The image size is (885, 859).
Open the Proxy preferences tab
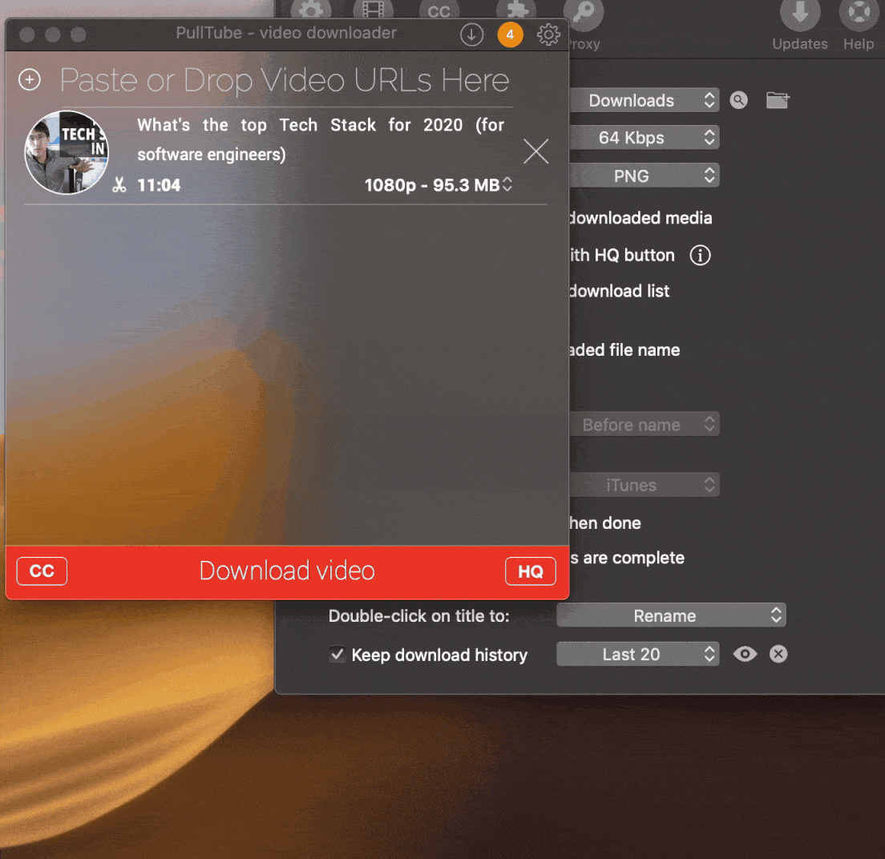584,26
